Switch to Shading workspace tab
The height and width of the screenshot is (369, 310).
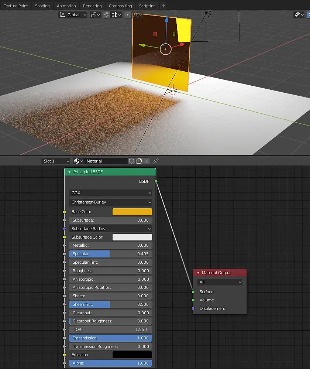pyautogui.click(x=42, y=6)
